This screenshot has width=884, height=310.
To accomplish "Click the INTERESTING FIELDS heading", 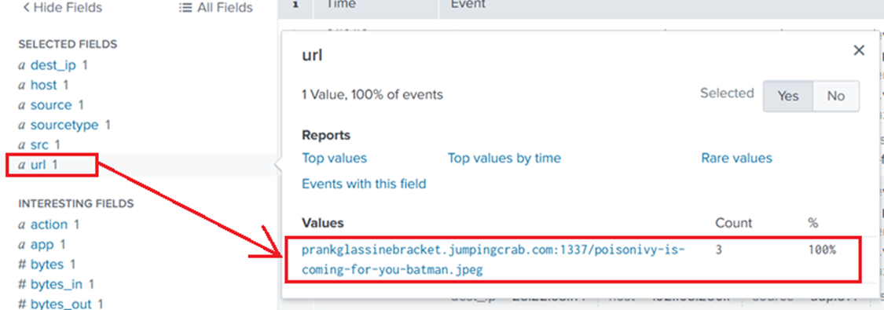I will [76, 203].
